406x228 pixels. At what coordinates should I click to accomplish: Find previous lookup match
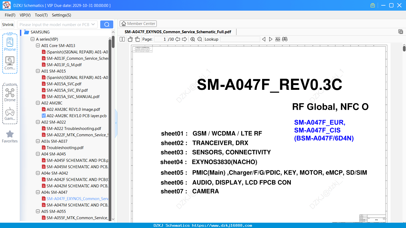coord(264,39)
